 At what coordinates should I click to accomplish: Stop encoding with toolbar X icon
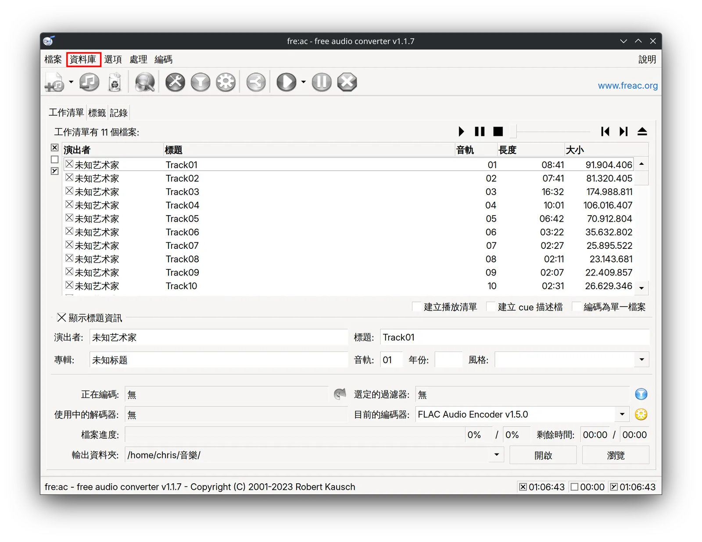[347, 82]
